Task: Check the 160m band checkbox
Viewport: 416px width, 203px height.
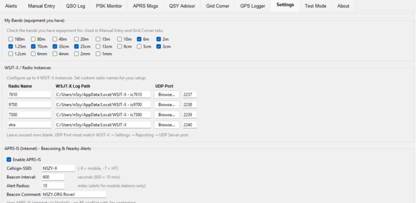Action: (11, 39)
